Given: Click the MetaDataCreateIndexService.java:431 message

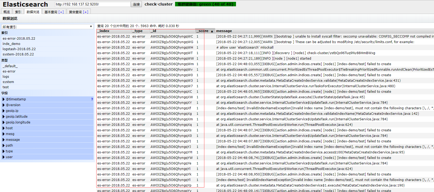Looking at the screenshot, I should [x=308, y=81].
